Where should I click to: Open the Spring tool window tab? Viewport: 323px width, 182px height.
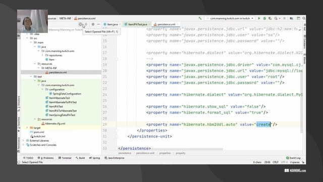point(94,158)
